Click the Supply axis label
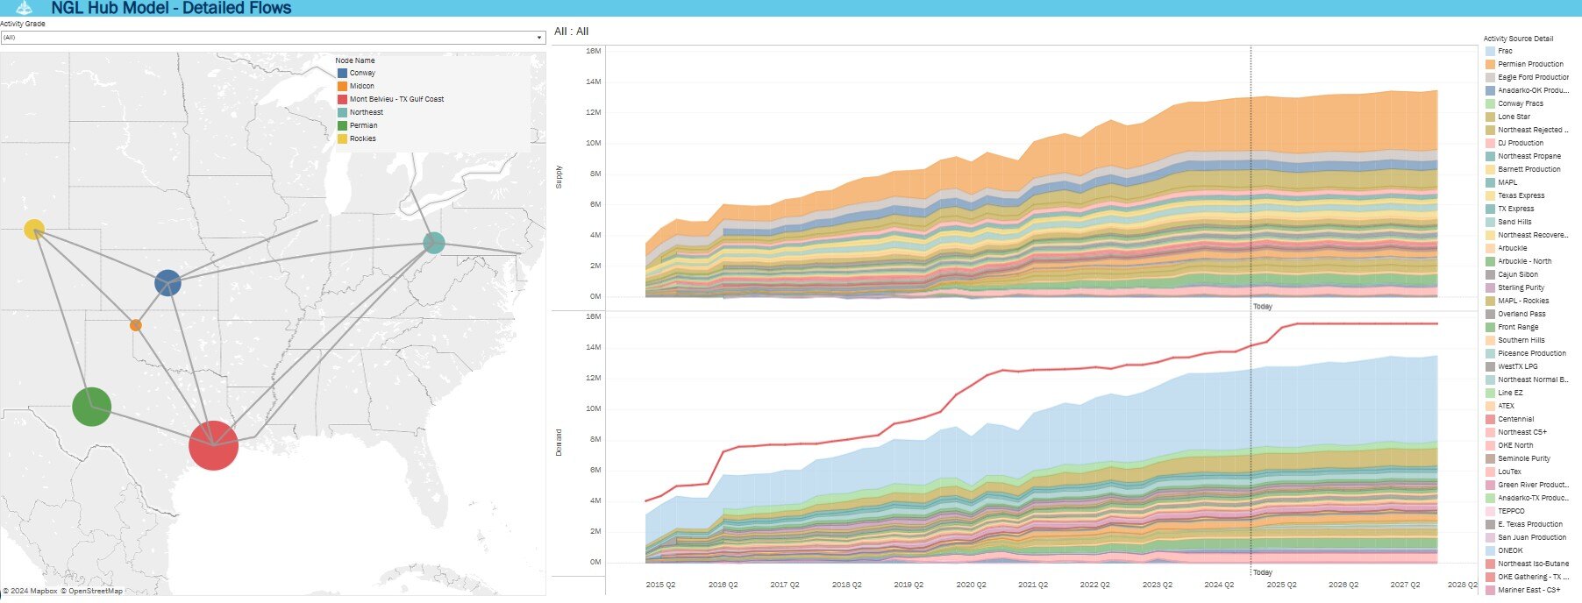Image resolution: width=1582 pixels, height=603 pixels. click(x=559, y=176)
